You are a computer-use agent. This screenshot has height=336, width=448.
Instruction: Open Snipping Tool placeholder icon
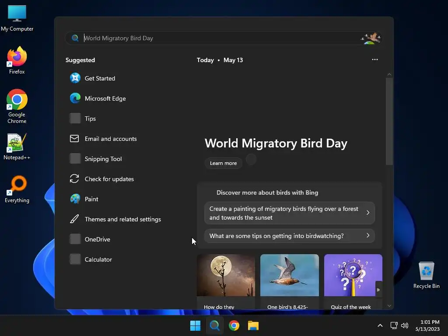click(75, 158)
